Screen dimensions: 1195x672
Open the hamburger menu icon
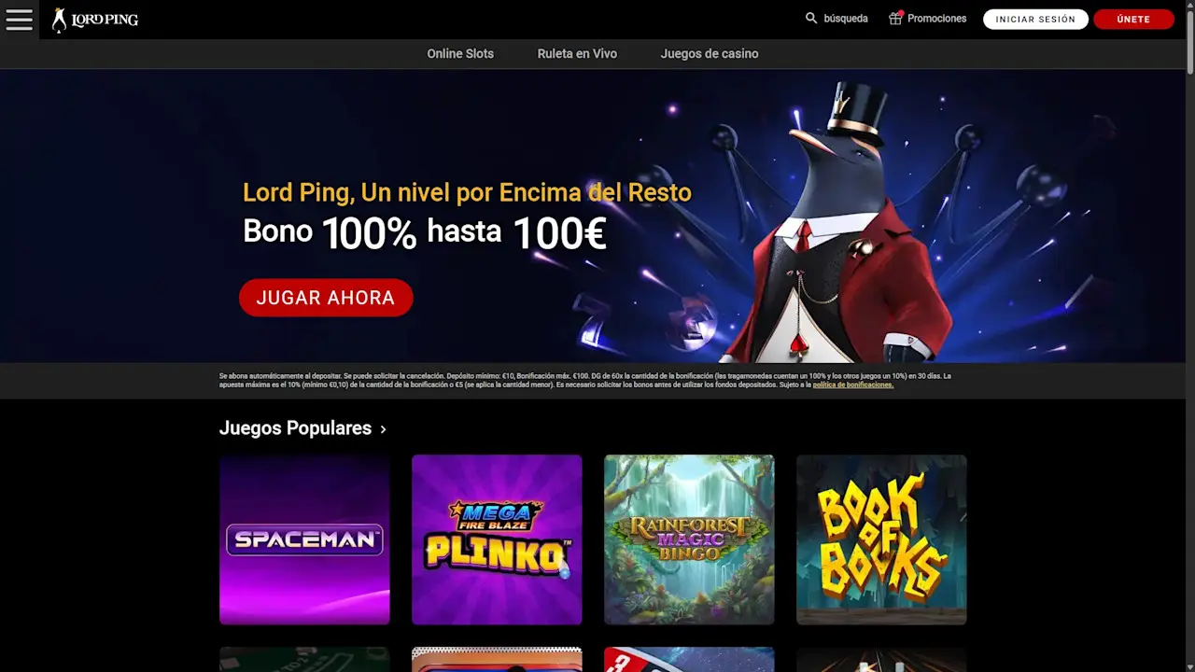(x=19, y=20)
